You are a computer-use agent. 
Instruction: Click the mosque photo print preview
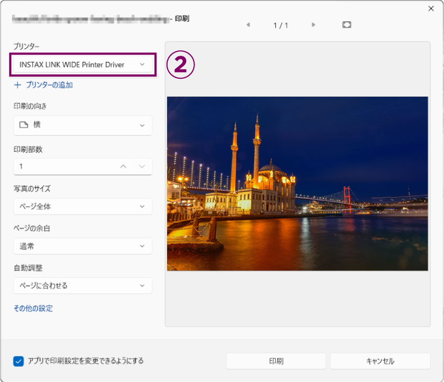297,184
